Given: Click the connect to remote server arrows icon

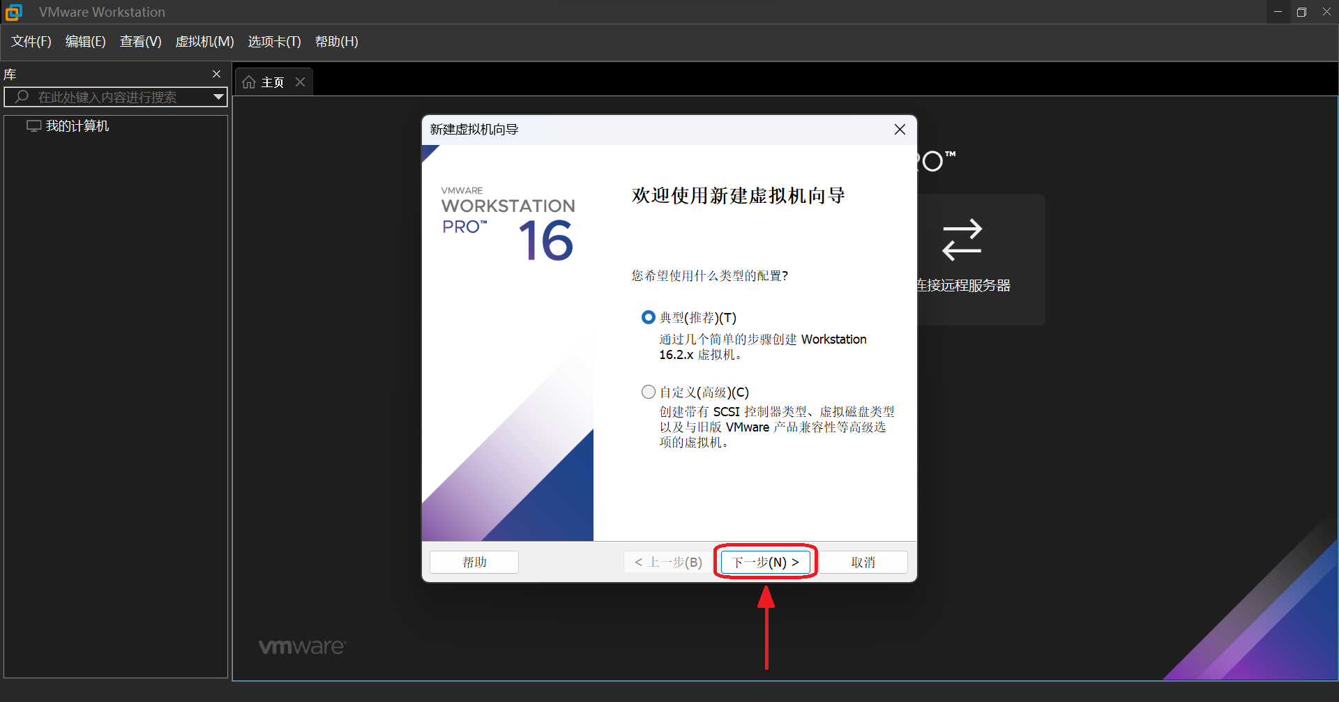Looking at the screenshot, I should (x=962, y=240).
